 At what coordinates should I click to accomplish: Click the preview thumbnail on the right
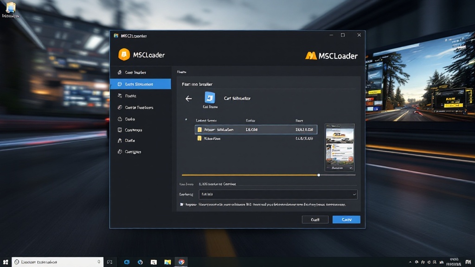(339, 147)
